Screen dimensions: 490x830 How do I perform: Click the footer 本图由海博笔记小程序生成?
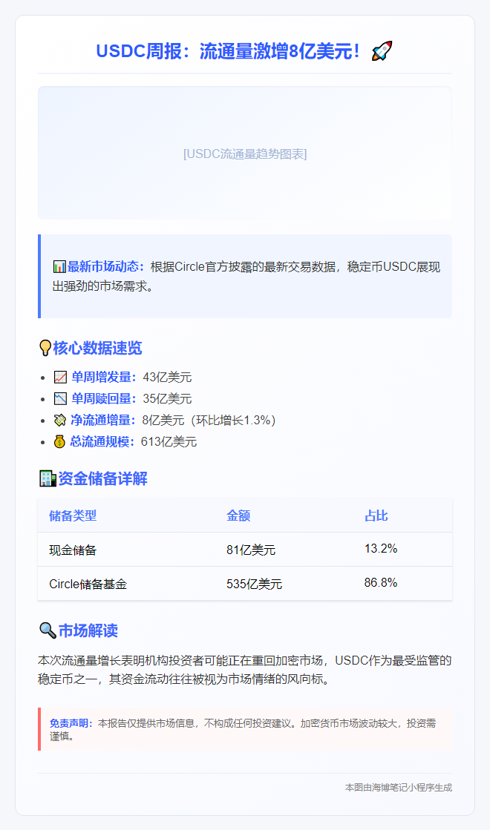pos(399,788)
